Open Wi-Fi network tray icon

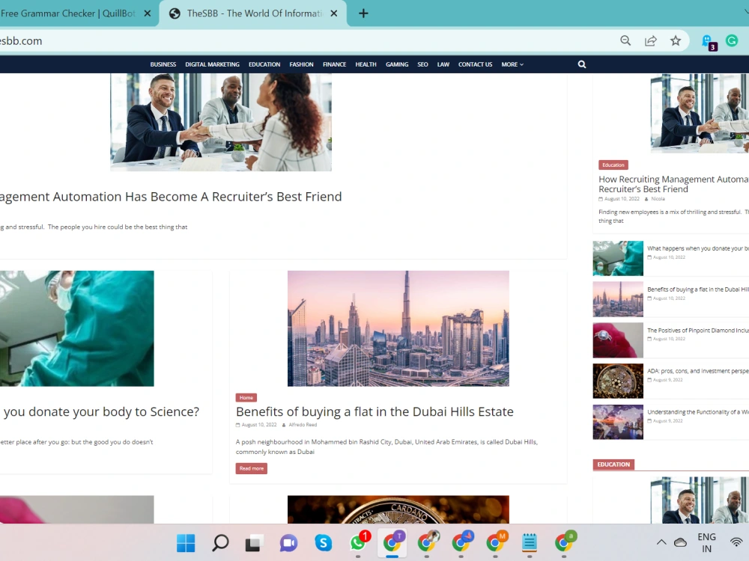737,542
